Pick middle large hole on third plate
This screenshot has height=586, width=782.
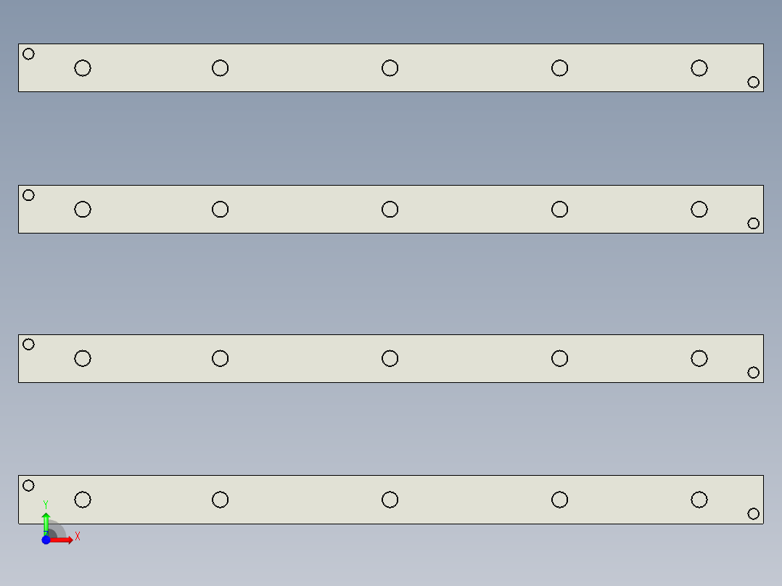tap(390, 358)
